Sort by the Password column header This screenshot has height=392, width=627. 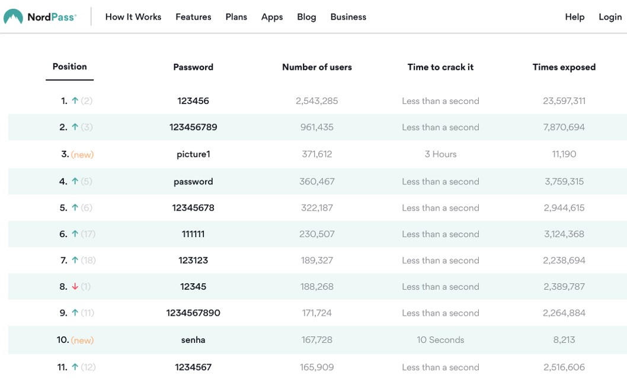(x=193, y=67)
